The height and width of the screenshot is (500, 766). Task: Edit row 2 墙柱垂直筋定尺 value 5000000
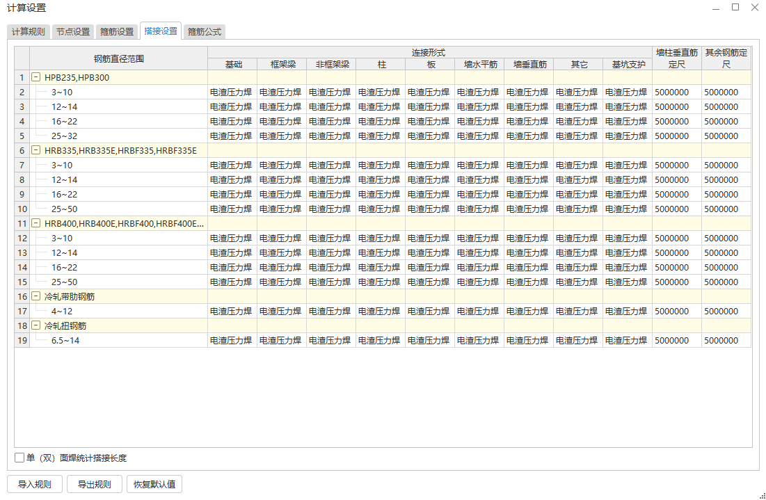677,92
